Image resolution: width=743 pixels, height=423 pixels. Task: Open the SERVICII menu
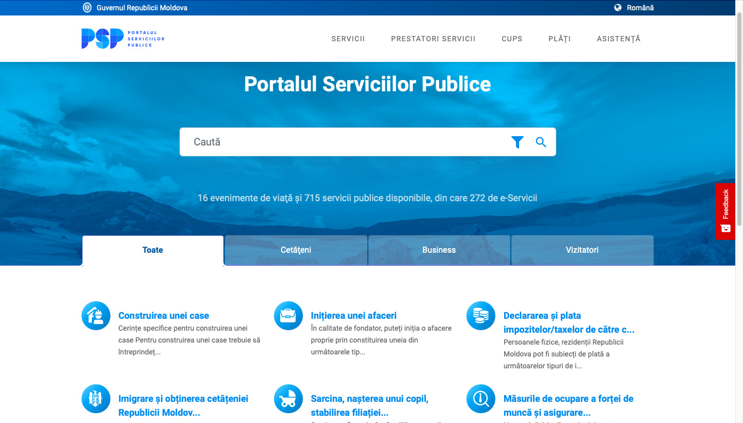348,39
